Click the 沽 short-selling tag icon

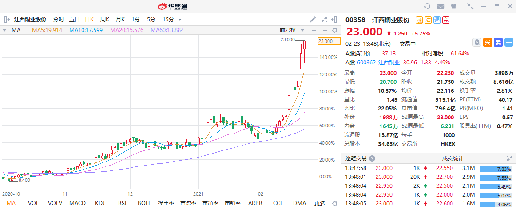[428, 20]
